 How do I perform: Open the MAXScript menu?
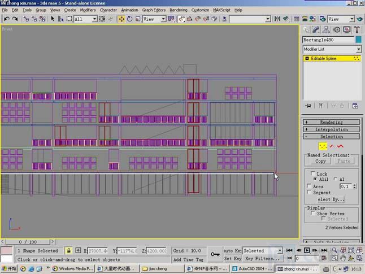pyautogui.click(x=221, y=10)
